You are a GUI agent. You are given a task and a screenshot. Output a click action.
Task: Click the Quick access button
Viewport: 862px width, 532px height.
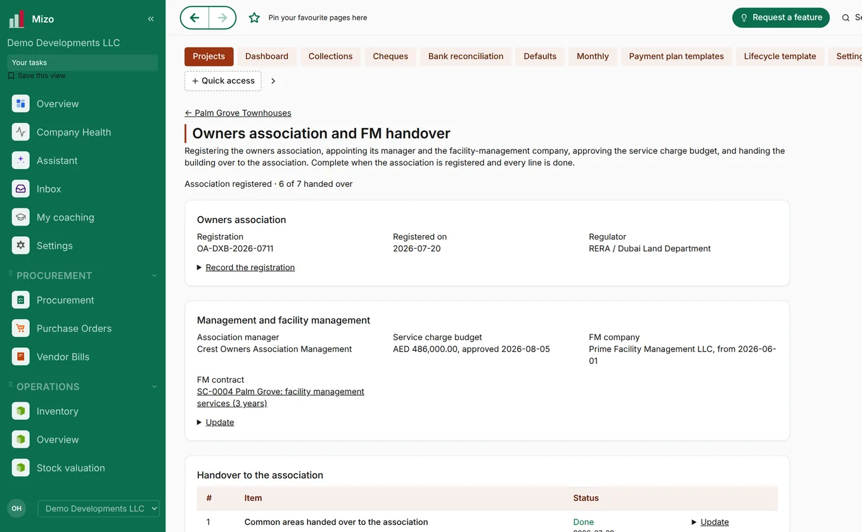click(x=223, y=81)
